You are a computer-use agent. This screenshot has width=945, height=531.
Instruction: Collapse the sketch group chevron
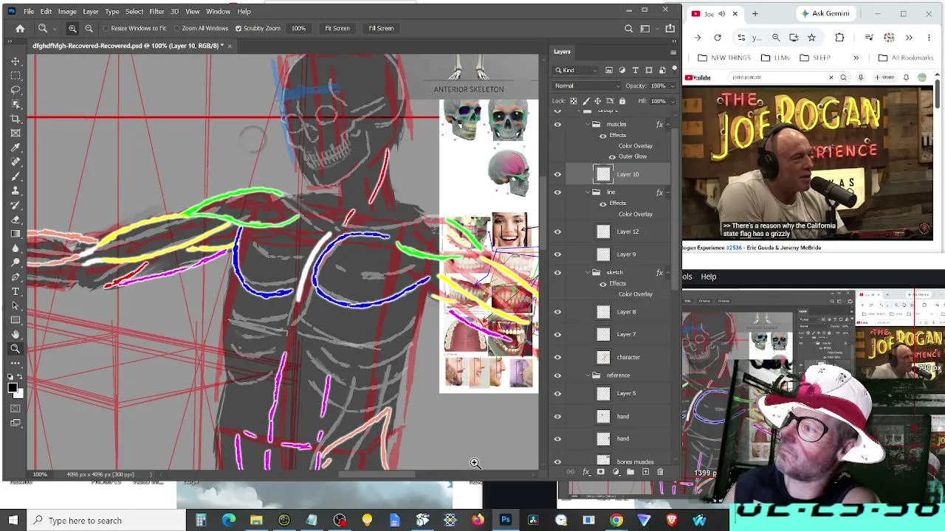588,272
